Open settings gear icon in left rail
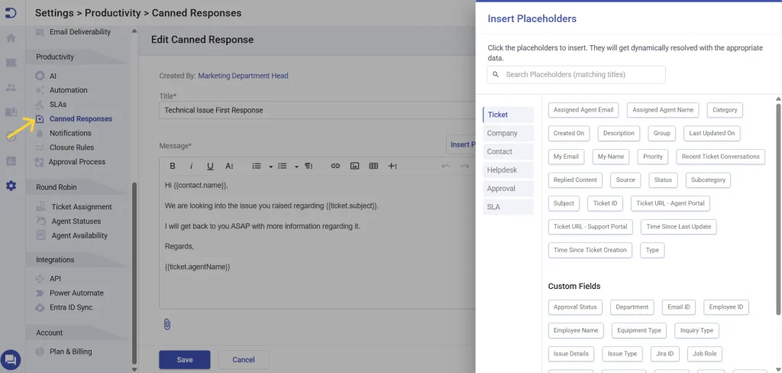 [11, 186]
